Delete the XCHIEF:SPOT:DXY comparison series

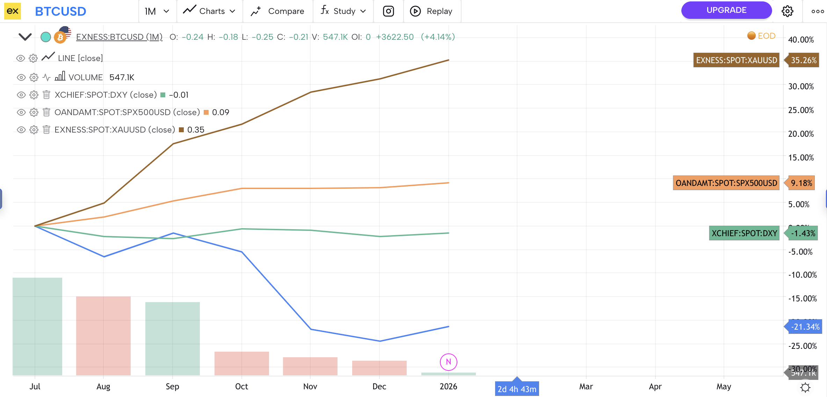click(46, 95)
